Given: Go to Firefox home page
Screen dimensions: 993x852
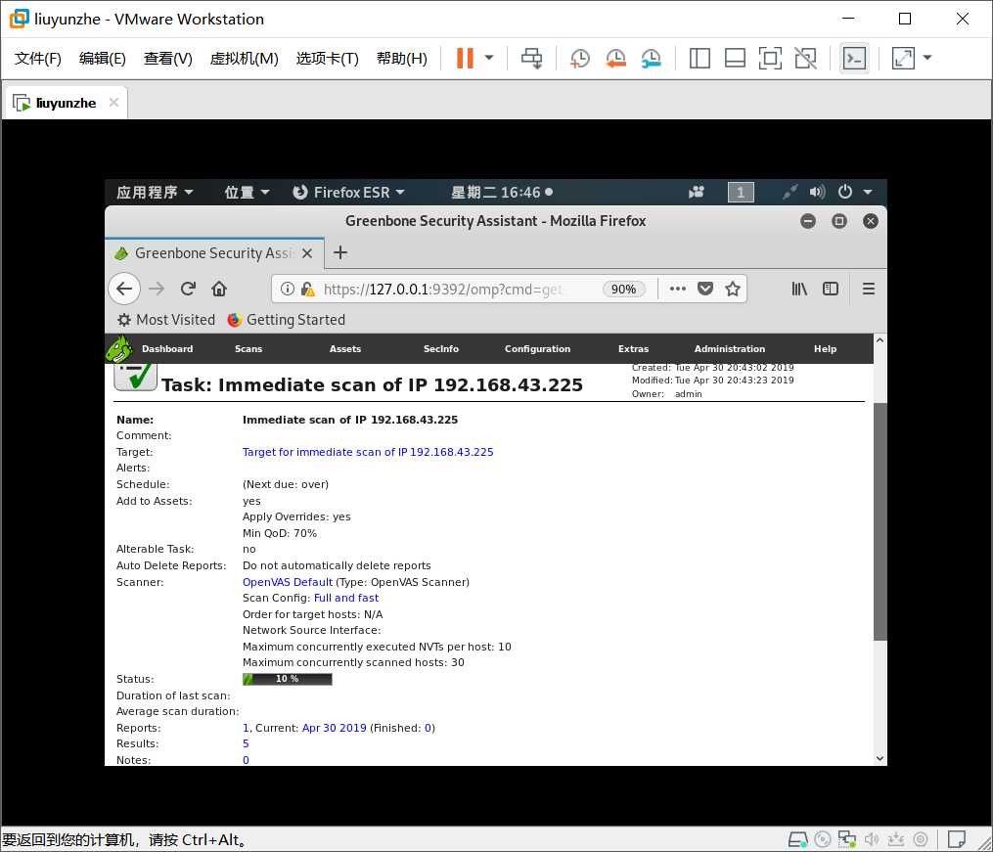Looking at the screenshot, I should pos(219,289).
